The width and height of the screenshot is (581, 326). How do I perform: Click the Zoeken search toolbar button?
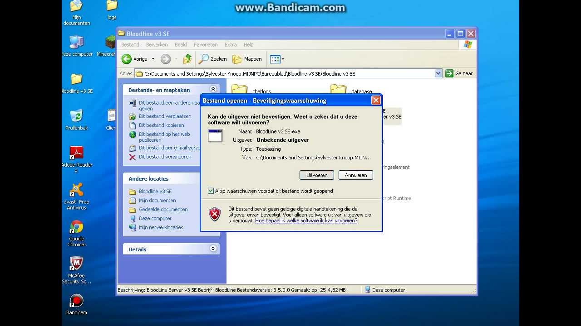tap(213, 59)
